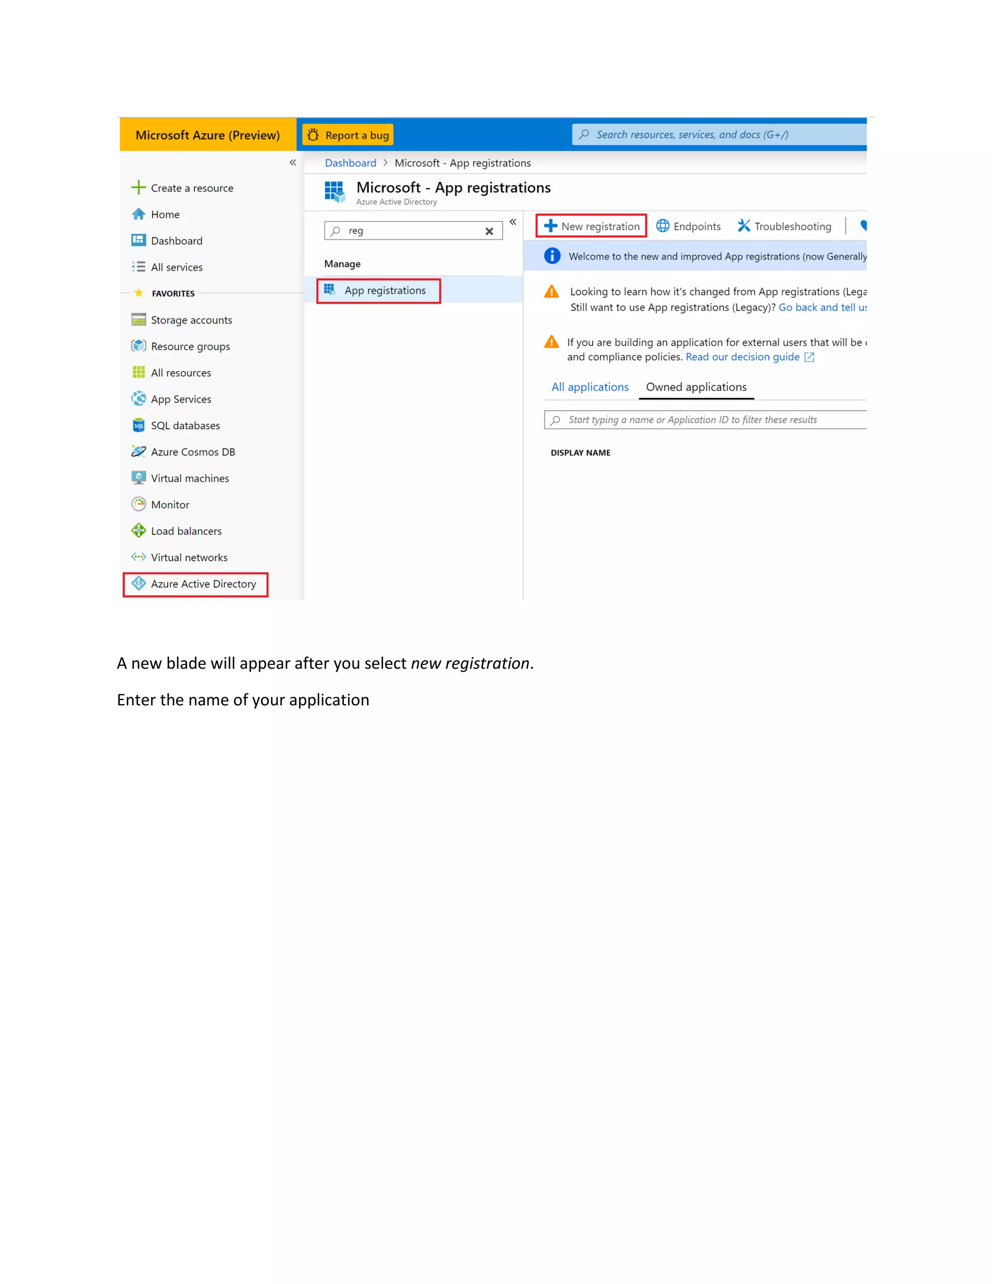Open Go back and tell us link
992x1284 pixels.
[823, 307]
